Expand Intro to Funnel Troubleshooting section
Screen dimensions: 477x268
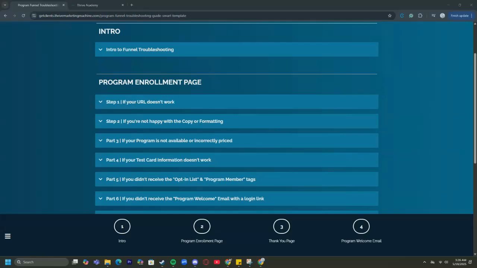(237, 50)
